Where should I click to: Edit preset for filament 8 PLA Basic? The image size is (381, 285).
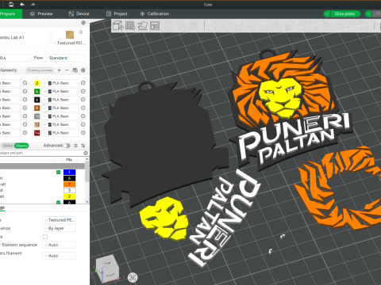click(x=83, y=108)
